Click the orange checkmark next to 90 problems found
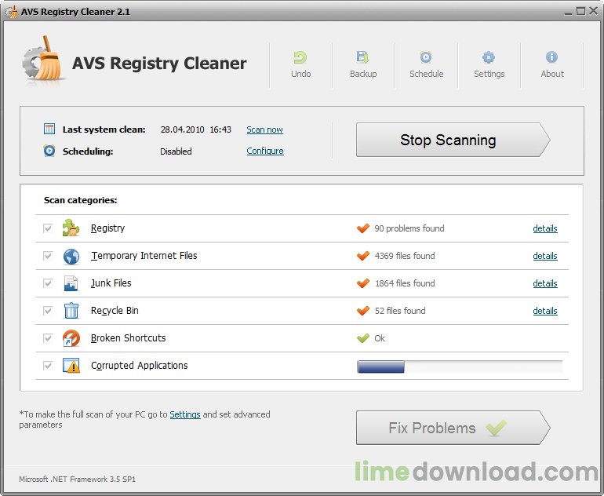Screen dimensions: 604x496 pos(363,228)
